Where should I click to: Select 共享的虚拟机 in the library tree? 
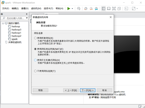point(13,42)
